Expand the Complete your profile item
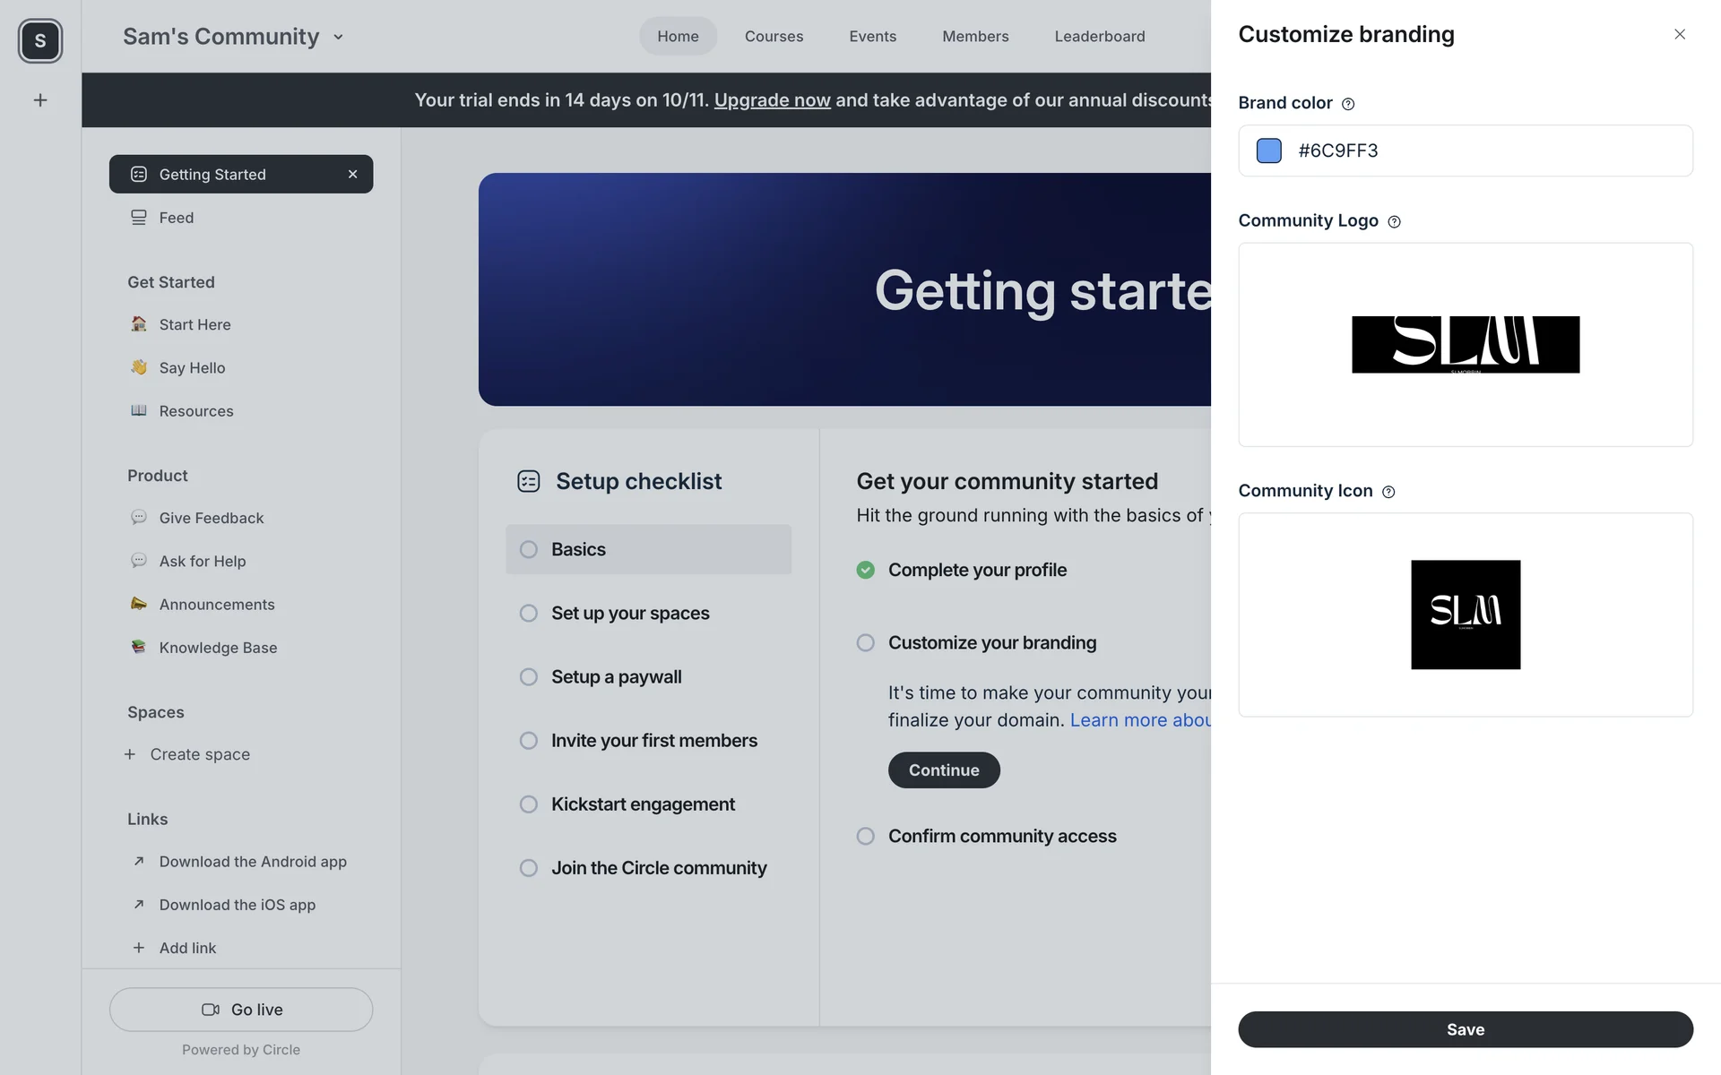 tap(977, 571)
